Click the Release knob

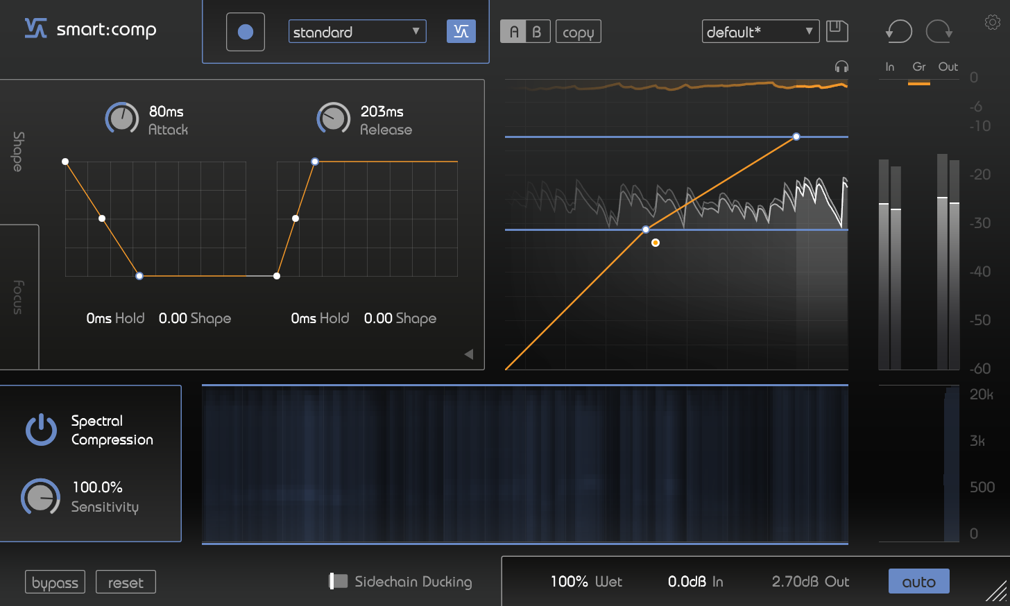tap(334, 119)
